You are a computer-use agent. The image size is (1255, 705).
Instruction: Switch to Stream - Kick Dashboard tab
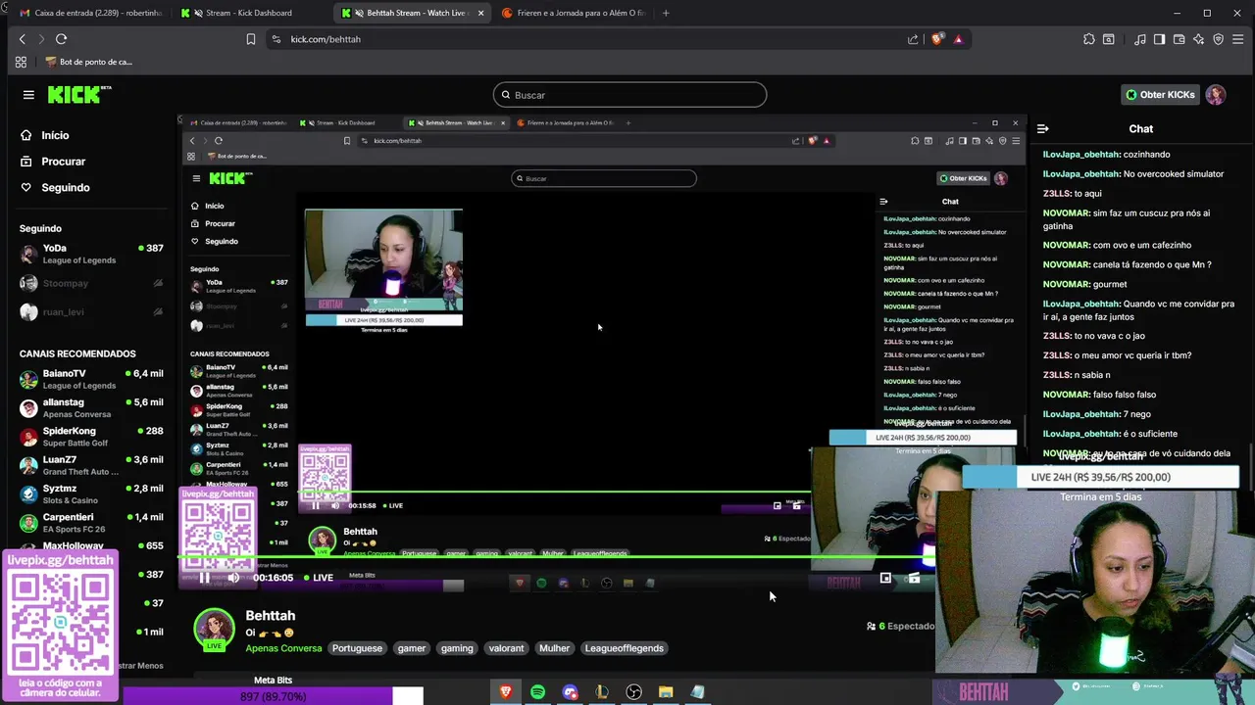click(247, 13)
